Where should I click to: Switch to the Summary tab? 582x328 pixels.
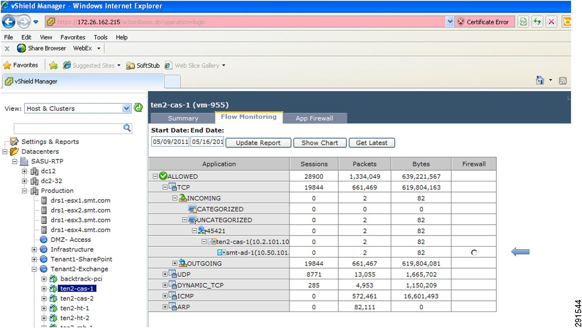point(183,118)
